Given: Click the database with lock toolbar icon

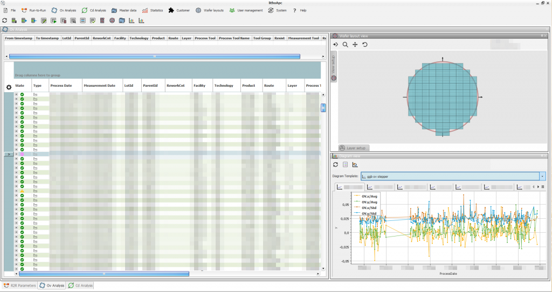Looking at the screenshot, I should [15, 21].
